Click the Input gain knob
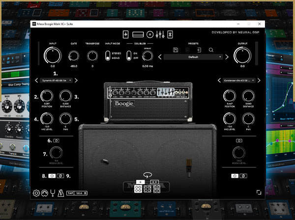Image resolution: width=295 pixels, height=220 pixels. coord(53,55)
